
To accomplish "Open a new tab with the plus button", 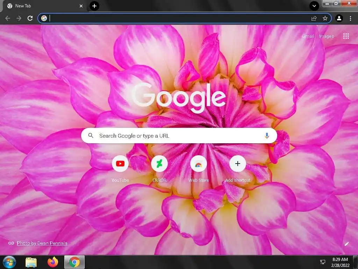I will pos(94,6).
